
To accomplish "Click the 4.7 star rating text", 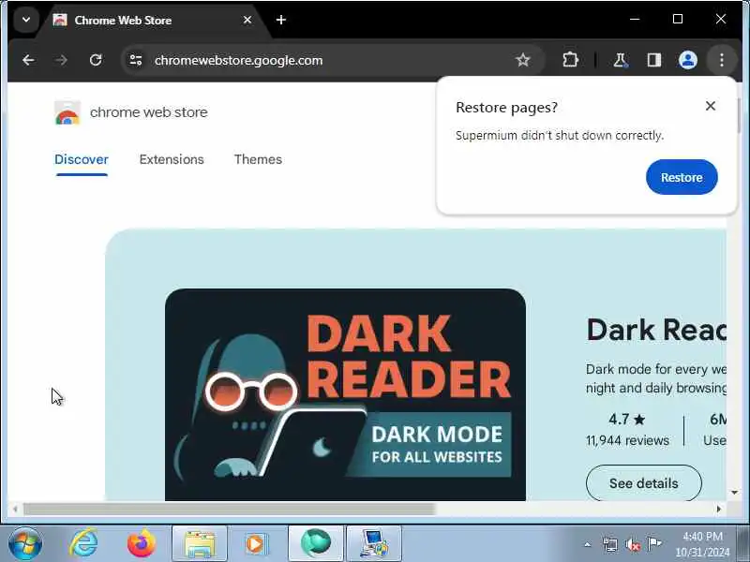I will point(627,420).
